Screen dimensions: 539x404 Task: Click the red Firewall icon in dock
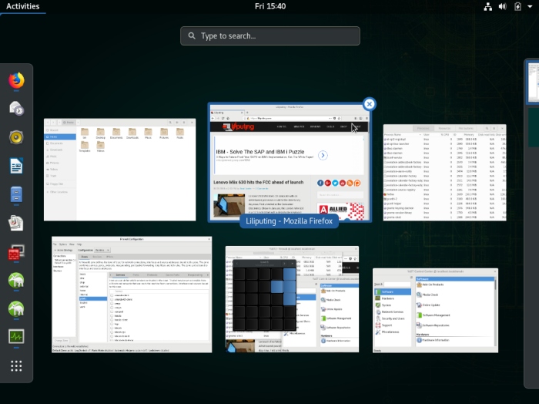[16, 252]
